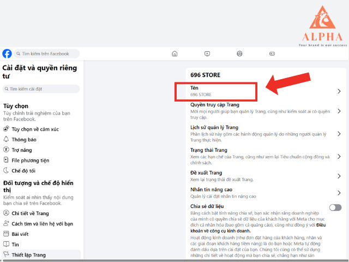The image size is (349, 262).
Task: Open Lịch sử quản lý Trang setting
Action: [266, 134]
